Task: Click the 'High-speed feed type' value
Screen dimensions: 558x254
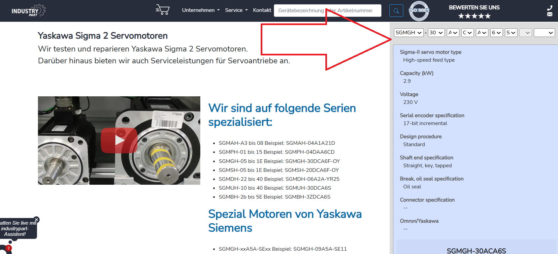Action: pyautogui.click(x=429, y=60)
